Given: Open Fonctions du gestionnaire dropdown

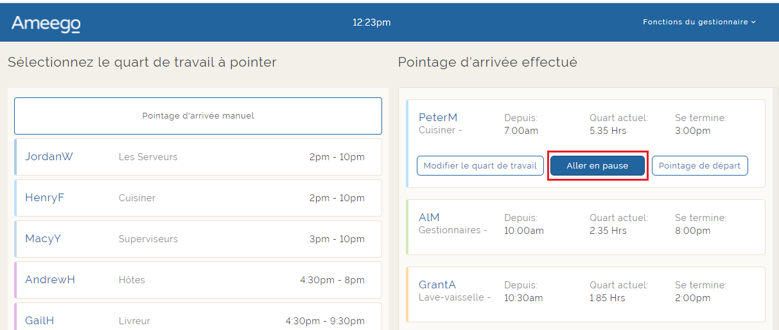Looking at the screenshot, I should 699,22.
